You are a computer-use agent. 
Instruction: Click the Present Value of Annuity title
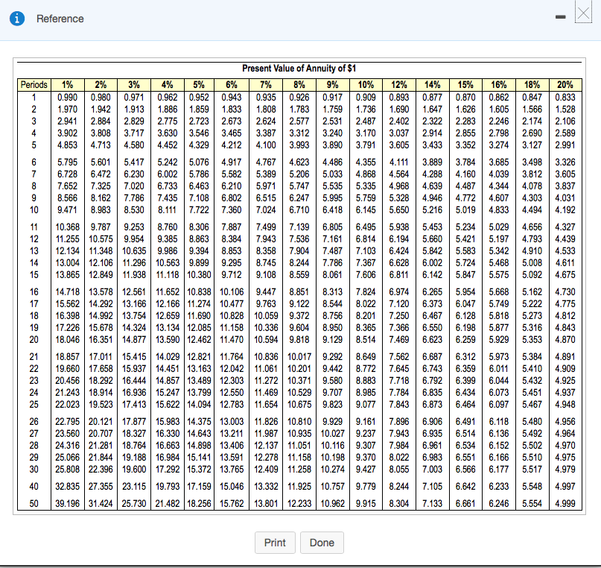coord(299,71)
